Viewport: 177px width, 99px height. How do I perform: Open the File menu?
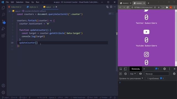click(x=7, y=2)
